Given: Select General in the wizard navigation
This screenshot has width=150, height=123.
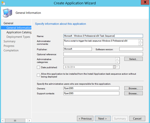Looking at the screenshot, I should coord(9,23).
